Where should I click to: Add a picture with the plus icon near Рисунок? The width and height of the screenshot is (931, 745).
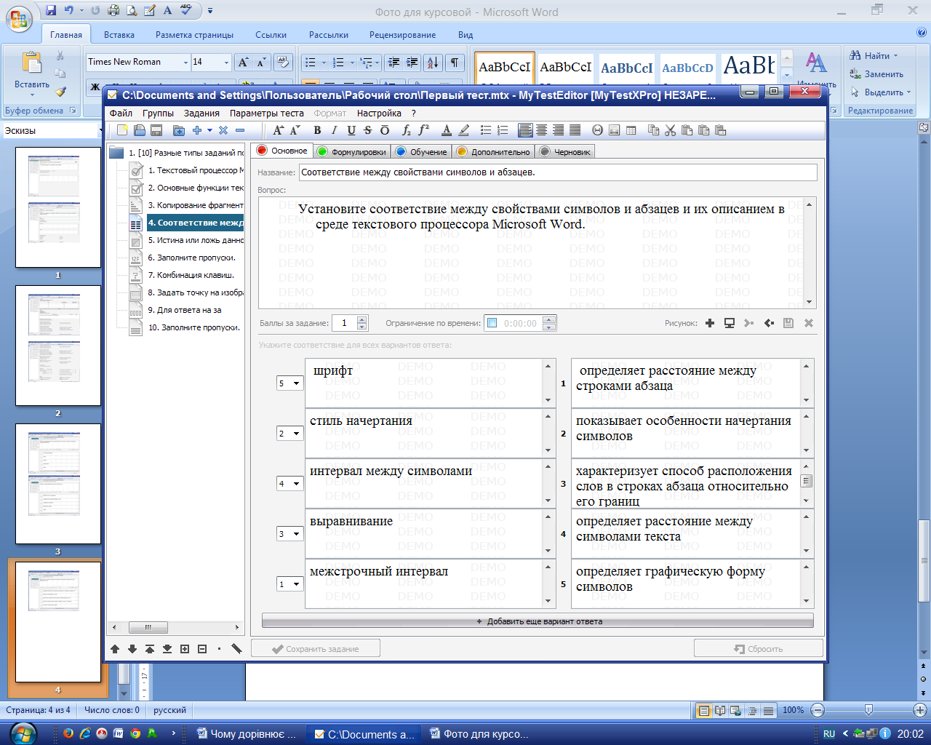coord(710,323)
